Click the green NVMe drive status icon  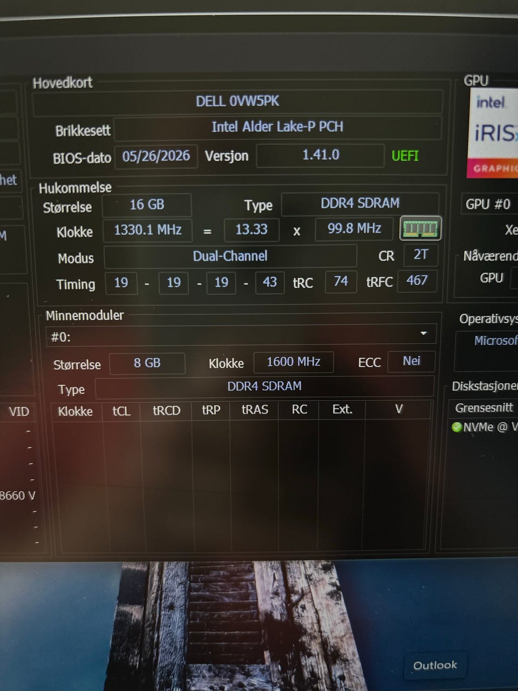456,428
